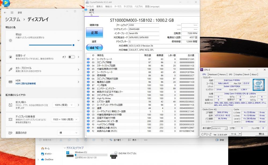
Task: Open the テーマ(T) menu in CrystalDiskInfo
Action: click(x=118, y=6)
